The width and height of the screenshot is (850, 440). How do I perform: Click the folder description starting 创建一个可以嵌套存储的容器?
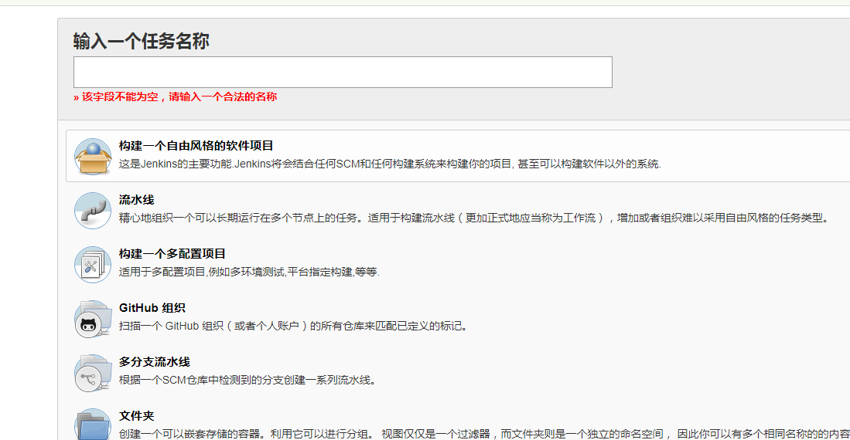point(485,434)
